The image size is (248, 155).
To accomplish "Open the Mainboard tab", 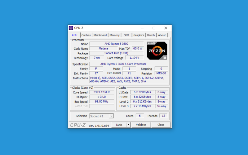I will pos(100,35).
